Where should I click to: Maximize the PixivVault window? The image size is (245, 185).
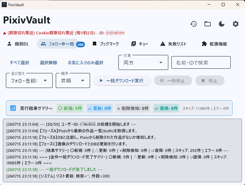click(x=223, y=5)
